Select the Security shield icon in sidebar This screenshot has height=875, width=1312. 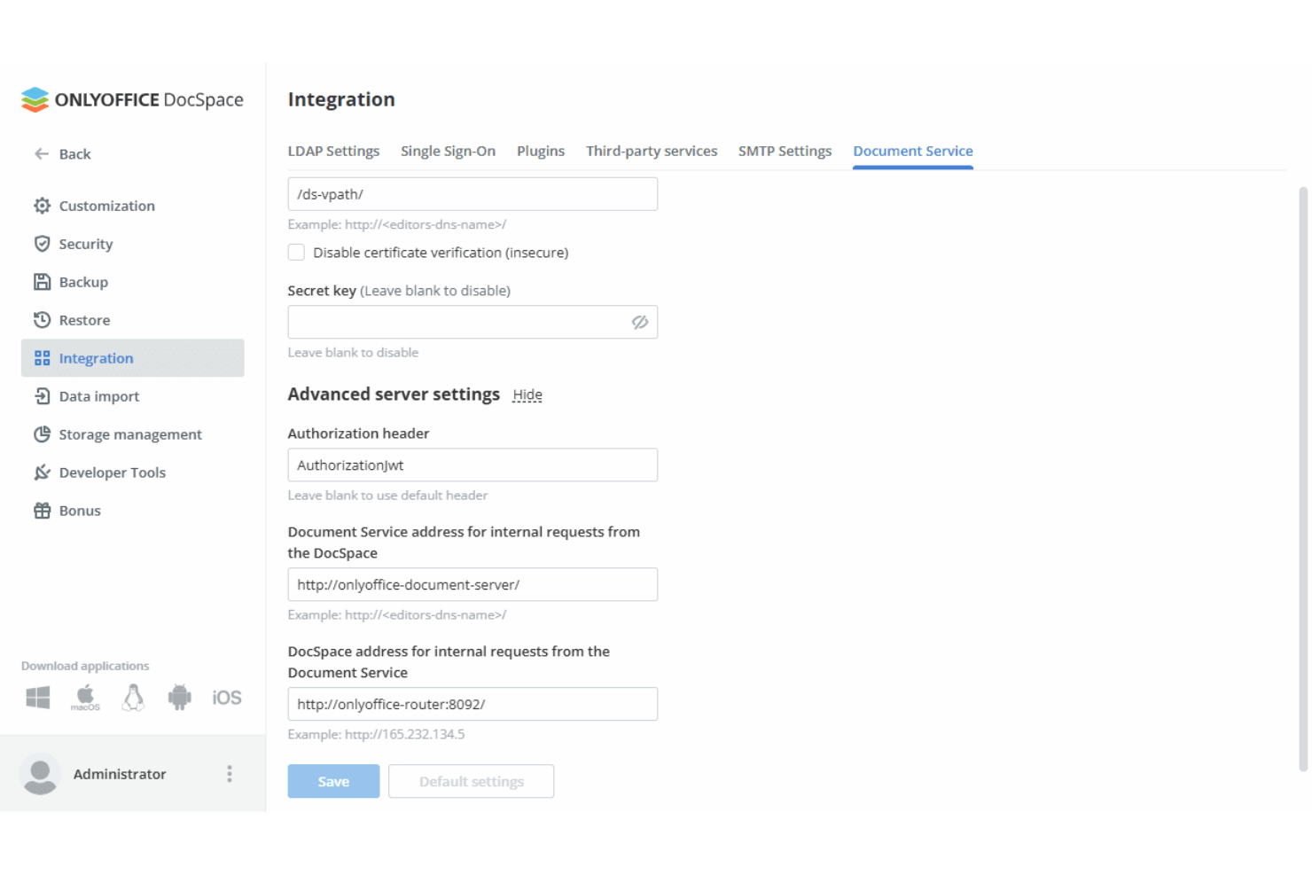coord(42,244)
